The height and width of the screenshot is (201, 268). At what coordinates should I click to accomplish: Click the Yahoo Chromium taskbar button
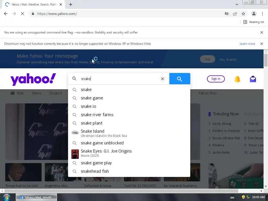click(x=36, y=197)
